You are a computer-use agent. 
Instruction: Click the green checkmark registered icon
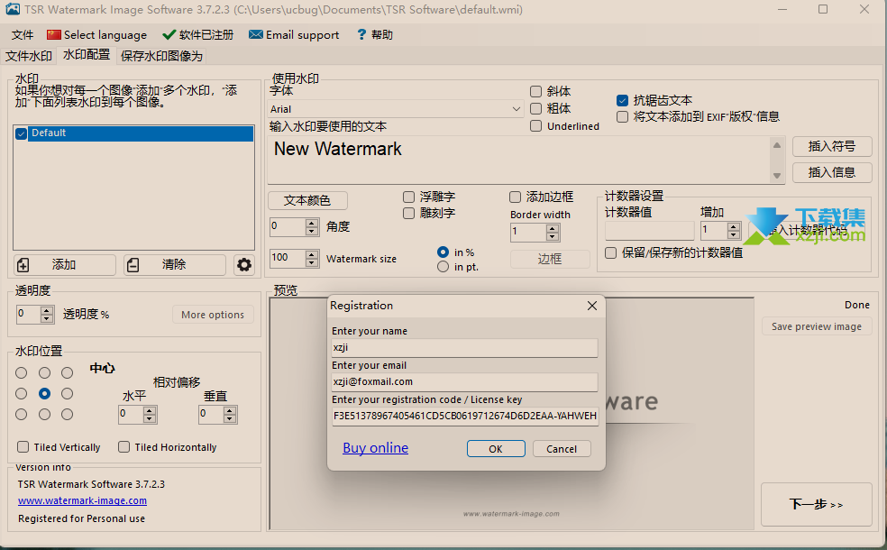point(169,35)
